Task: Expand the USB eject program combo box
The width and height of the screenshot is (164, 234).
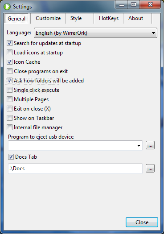Action: click(75, 145)
